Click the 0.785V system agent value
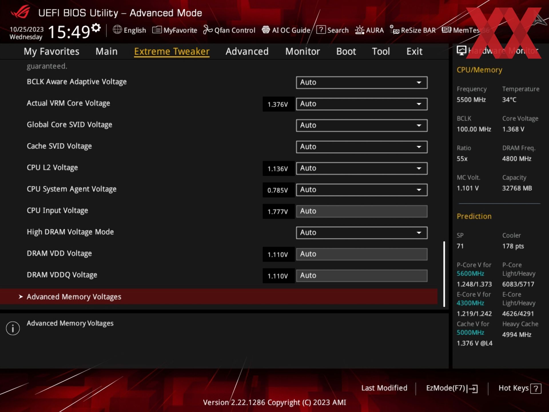The width and height of the screenshot is (549, 412). tap(278, 190)
